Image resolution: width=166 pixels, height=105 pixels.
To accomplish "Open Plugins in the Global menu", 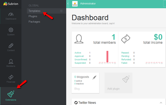I will [33, 16].
